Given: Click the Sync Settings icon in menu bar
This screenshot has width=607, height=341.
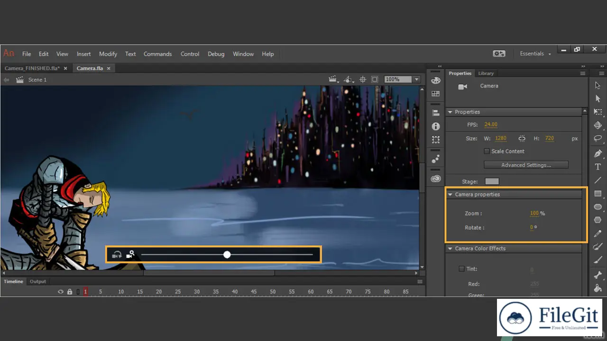Looking at the screenshot, I should coord(499,54).
